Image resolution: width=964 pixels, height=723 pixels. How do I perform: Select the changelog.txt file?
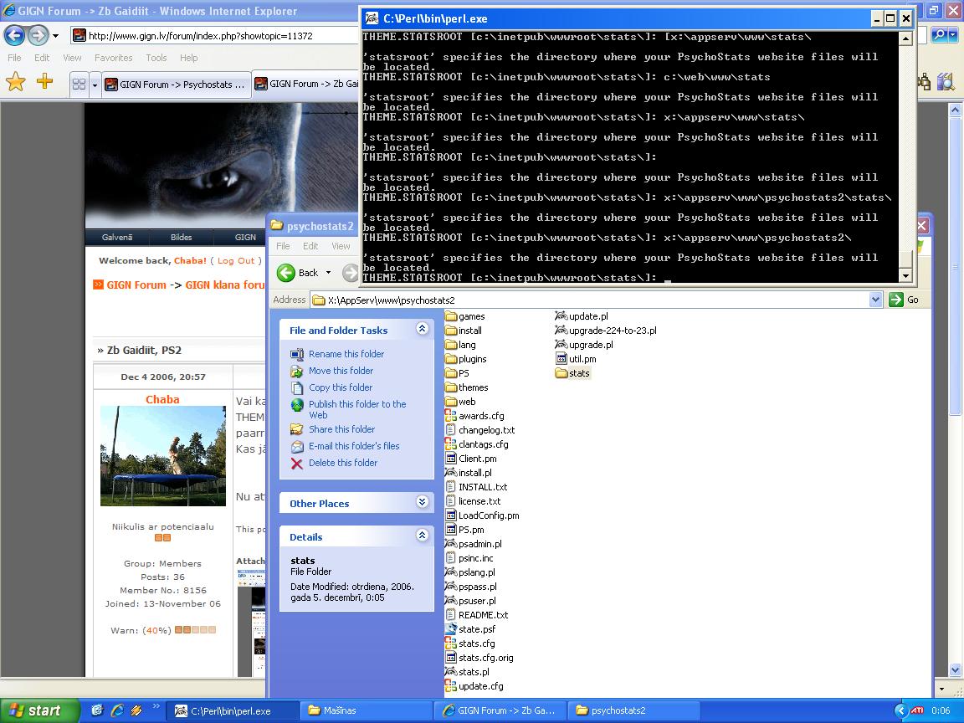[480, 430]
